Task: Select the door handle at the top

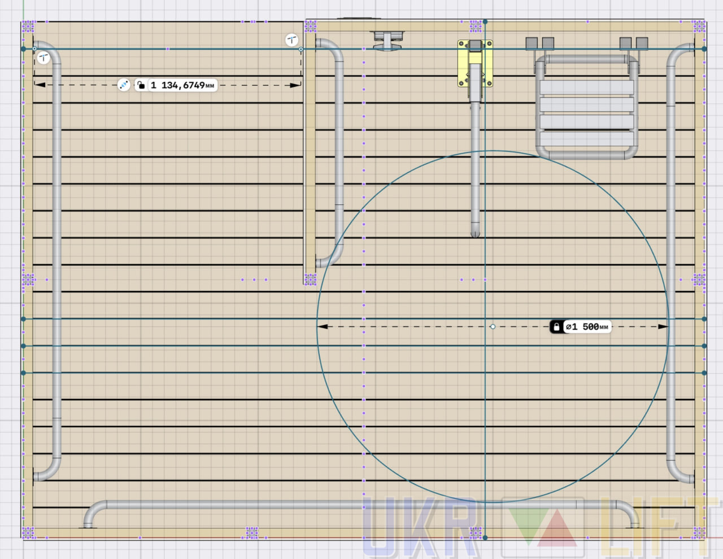Action: click(x=387, y=41)
